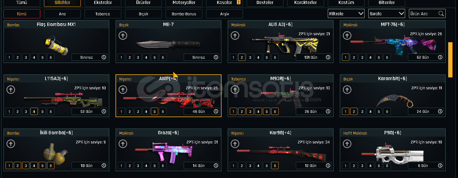Toggle slot 2 on AUG A3[+6]
The image size is (458, 178).
click(x=242, y=57)
